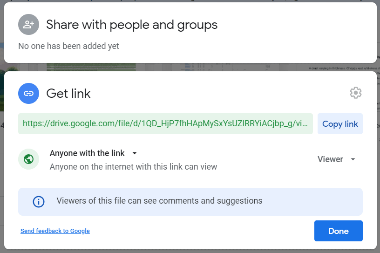The height and width of the screenshot is (253, 380).
Task: Open the Viewer role dropdown
Action: pos(336,159)
